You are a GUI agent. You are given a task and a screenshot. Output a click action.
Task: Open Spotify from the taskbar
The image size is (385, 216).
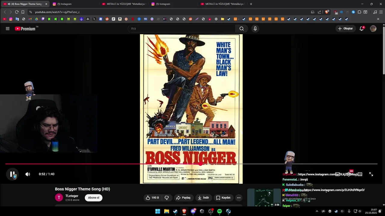pos(220,211)
